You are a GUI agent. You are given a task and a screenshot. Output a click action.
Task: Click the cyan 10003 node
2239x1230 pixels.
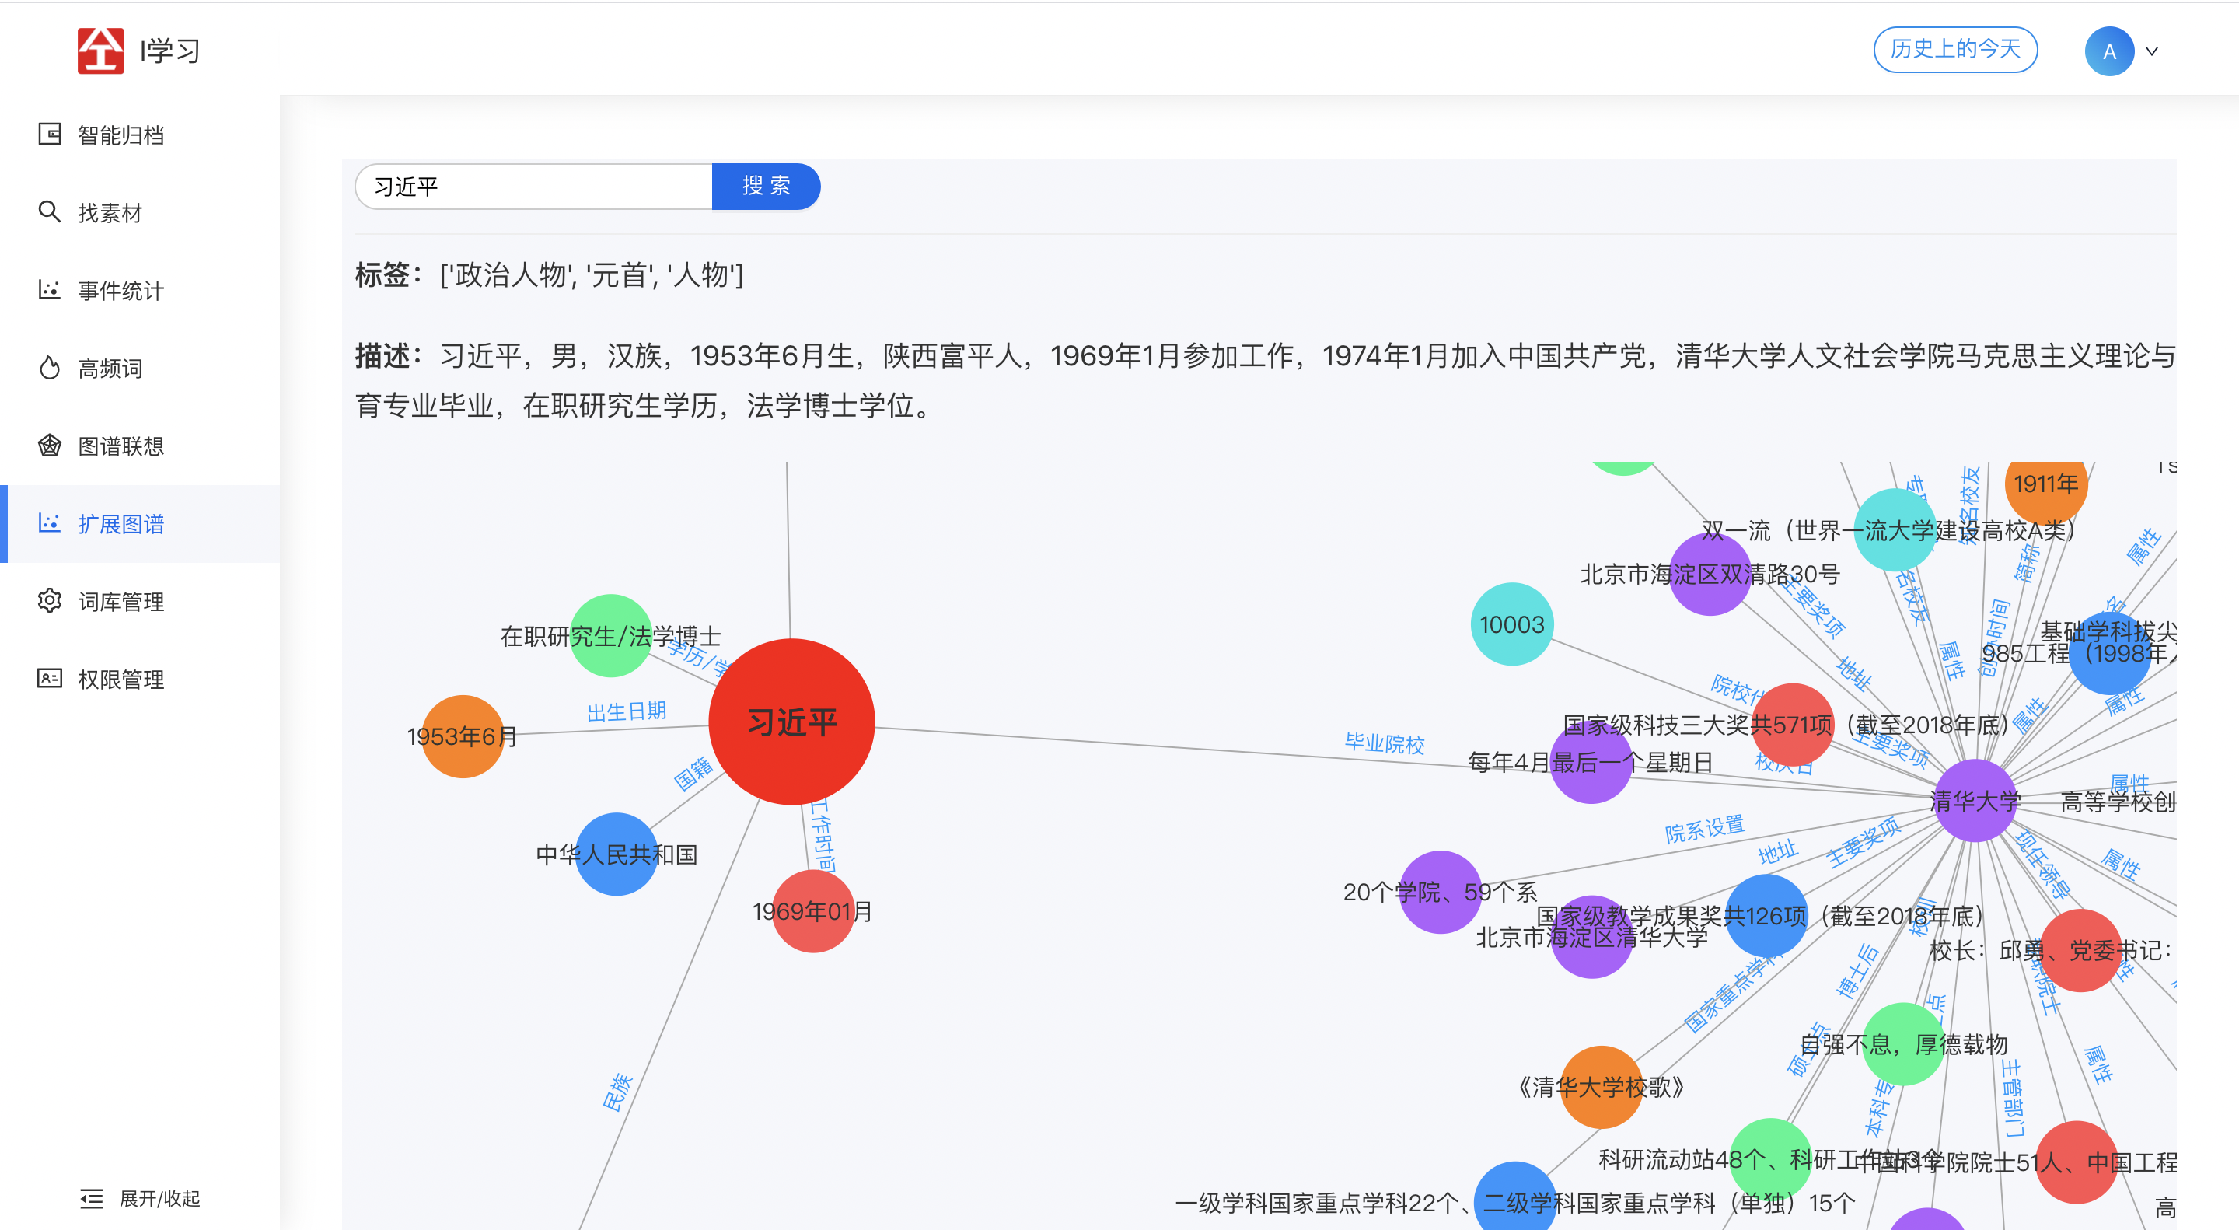pos(1511,624)
